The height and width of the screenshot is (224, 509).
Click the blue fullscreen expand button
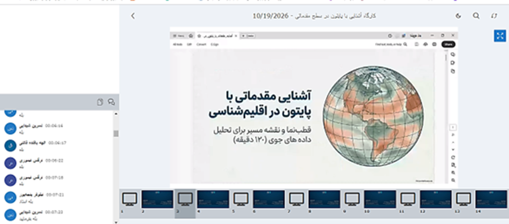500,36
